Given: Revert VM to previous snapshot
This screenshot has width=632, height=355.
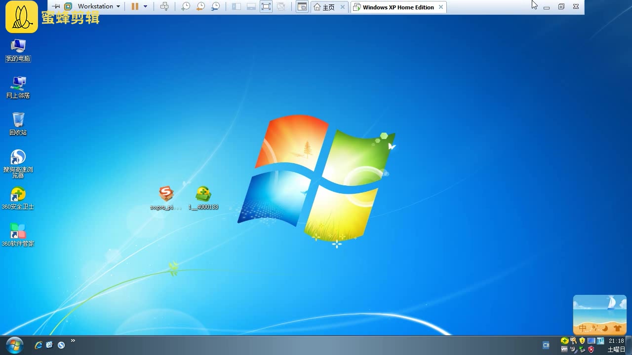Looking at the screenshot, I should 200,6.
